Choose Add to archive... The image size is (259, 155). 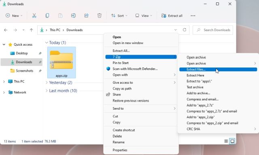pyautogui.click(x=198, y=93)
